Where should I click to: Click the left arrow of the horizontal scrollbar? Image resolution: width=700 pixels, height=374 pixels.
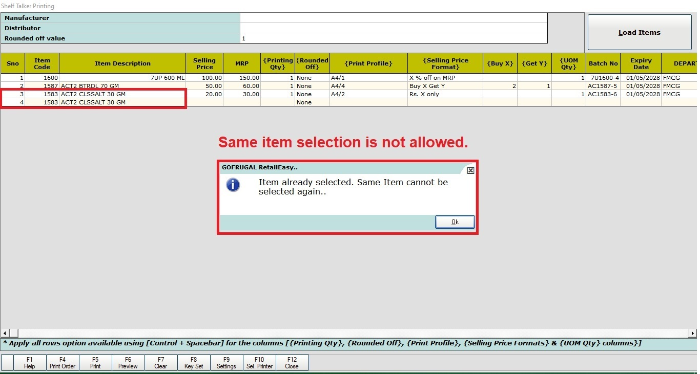[x=6, y=333]
